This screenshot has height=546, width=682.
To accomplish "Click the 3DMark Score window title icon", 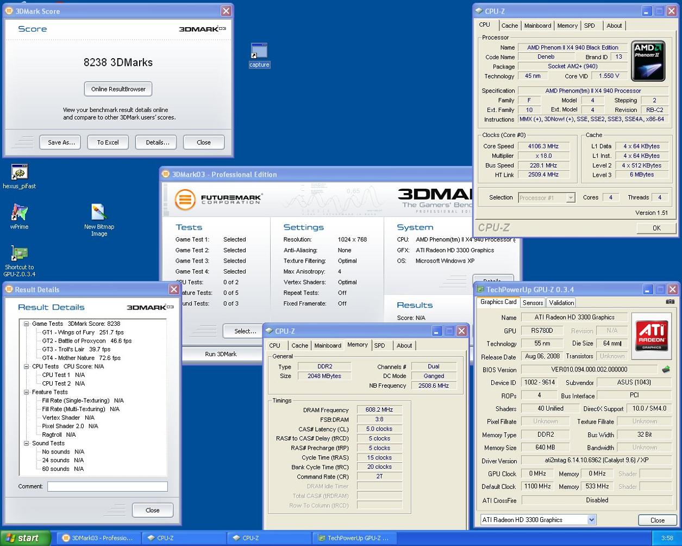I will [9, 11].
